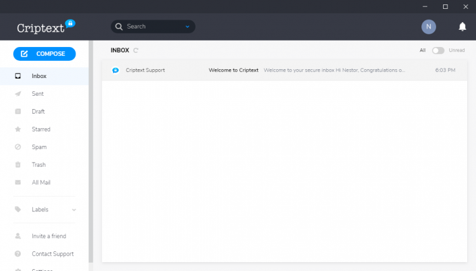Click the search magnifier icon
The image size is (476, 271).
point(119,27)
